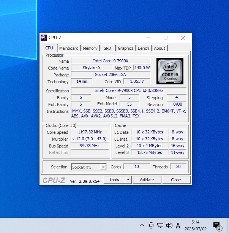Click the 'Ver. 2.09.0.x64' version text
The width and height of the screenshot is (229, 233).
coord(85,181)
